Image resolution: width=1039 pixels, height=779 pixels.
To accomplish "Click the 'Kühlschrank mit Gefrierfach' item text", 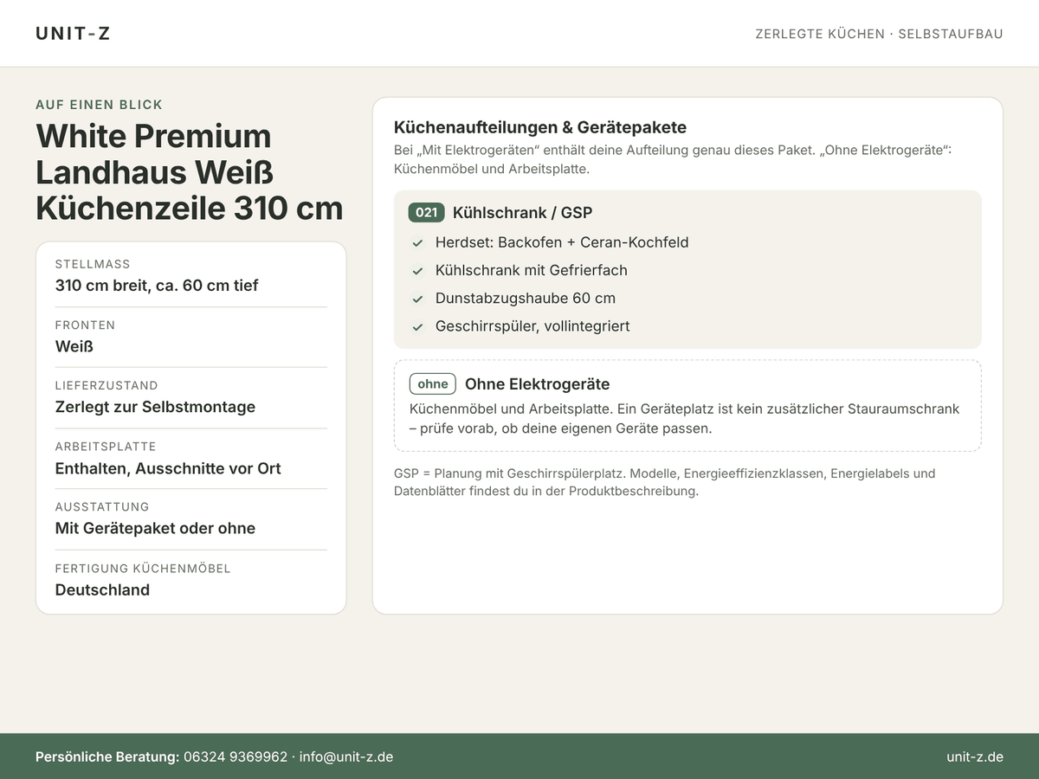I will click(532, 270).
